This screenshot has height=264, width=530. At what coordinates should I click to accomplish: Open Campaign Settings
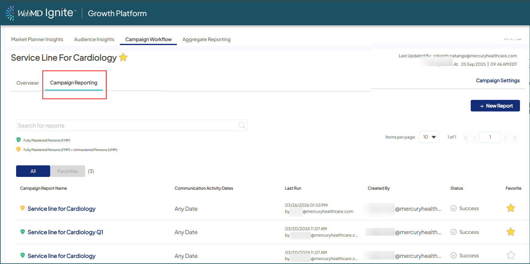click(x=498, y=80)
